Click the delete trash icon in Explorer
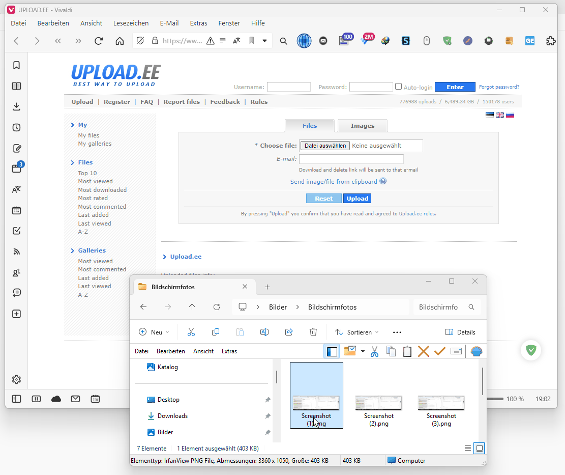 click(313, 332)
